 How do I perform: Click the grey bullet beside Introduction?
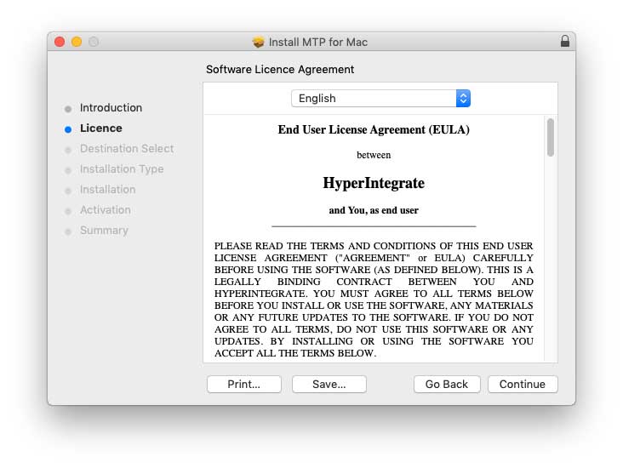[68, 109]
